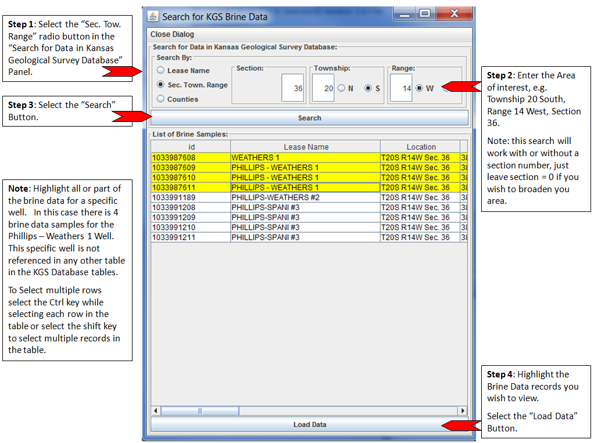
Task: Click the Location column header
Action: 420,147
